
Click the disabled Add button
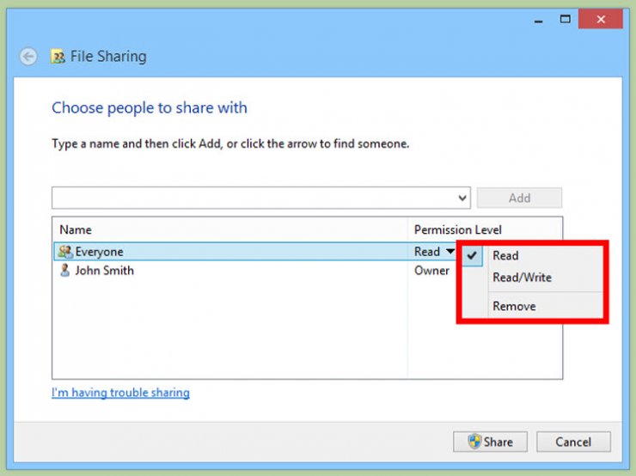pos(519,198)
